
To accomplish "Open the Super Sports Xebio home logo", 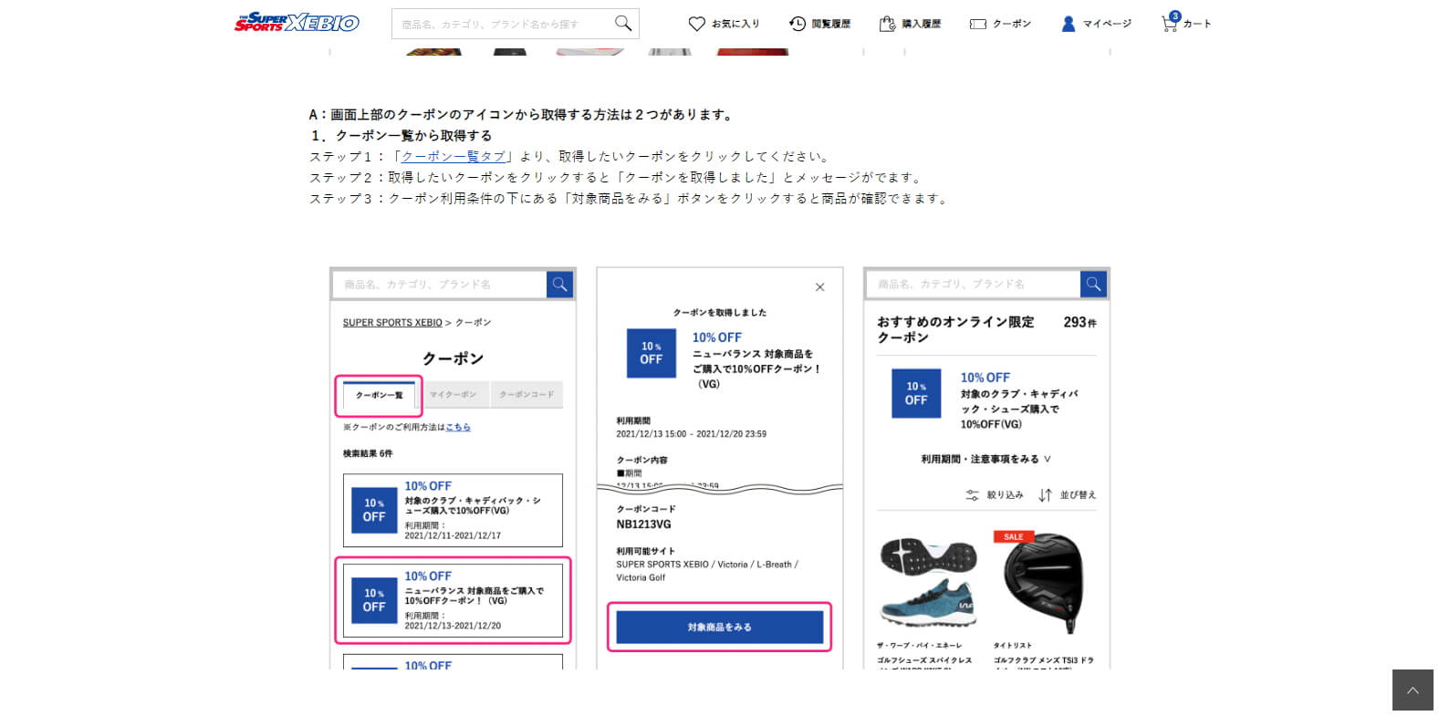I will (x=297, y=23).
